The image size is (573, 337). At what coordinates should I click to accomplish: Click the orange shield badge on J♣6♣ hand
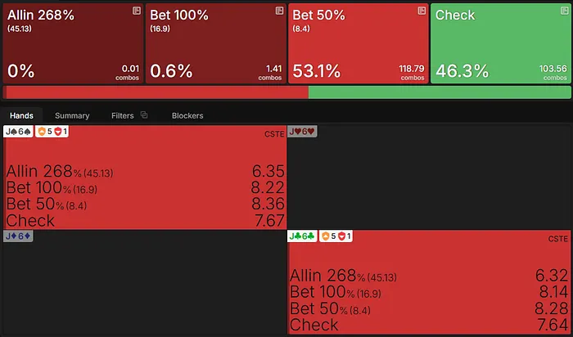pyautogui.click(x=327, y=236)
